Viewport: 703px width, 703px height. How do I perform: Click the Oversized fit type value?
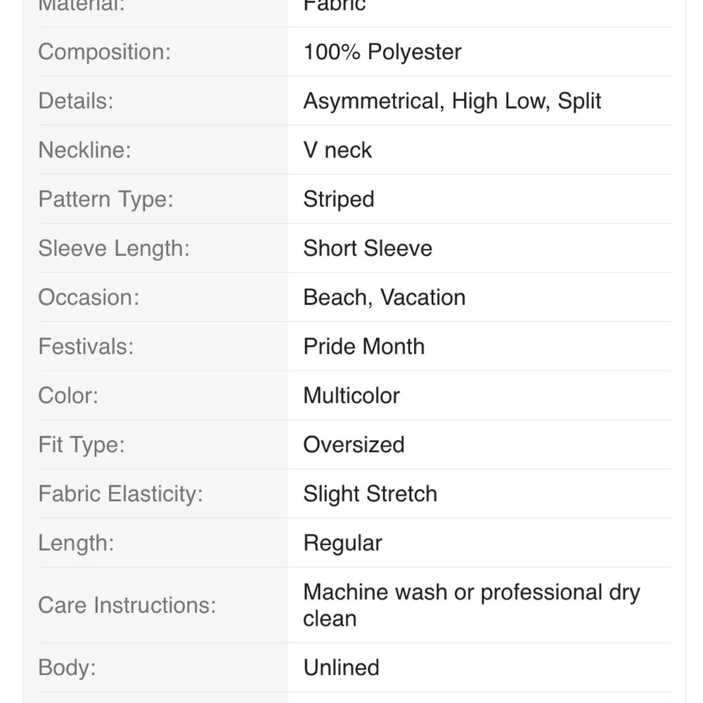(x=354, y=444)
